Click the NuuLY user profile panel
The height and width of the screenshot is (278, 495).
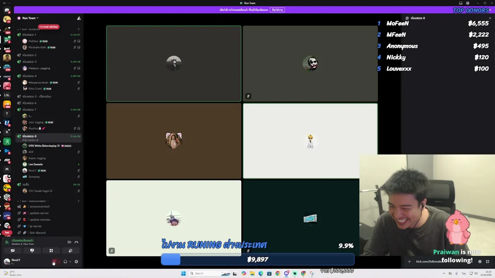[26, 261]
